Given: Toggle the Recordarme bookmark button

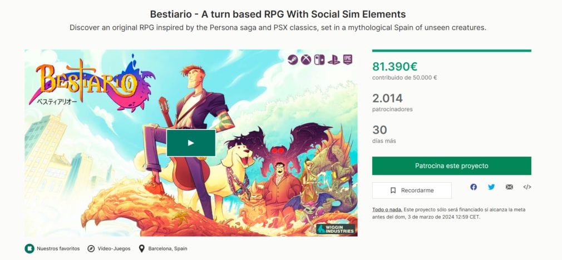Looking at the screenshot, I should coord(412,191).
